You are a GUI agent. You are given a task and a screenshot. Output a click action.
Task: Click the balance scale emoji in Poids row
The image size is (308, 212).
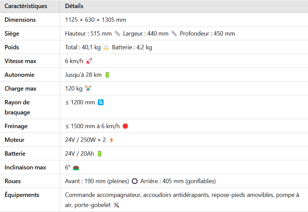pyautogui.click(x=106, y=47)
